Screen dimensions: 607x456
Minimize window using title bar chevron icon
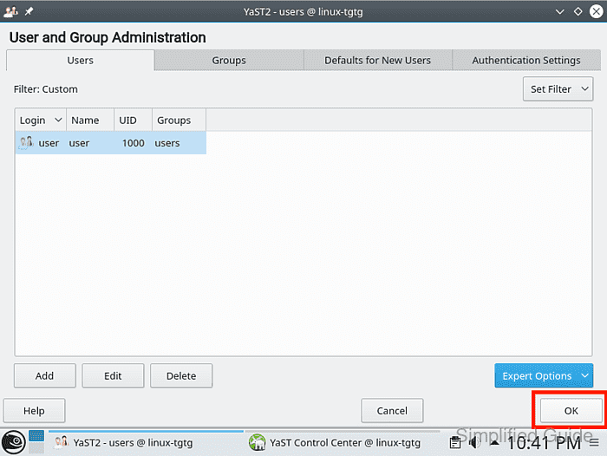coord(560,11)
